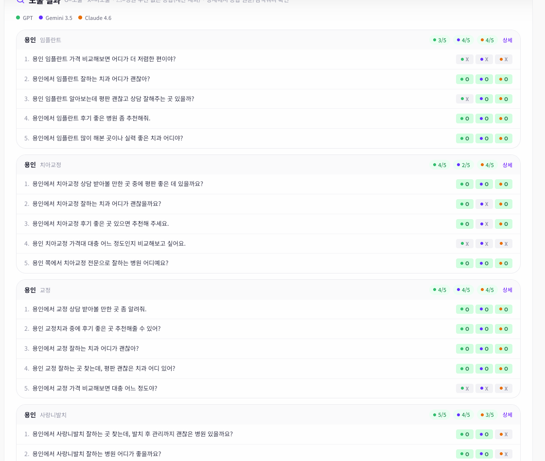Click Gemini X badge on '치아교정 잘하는 치과' row

click(484, 204)
